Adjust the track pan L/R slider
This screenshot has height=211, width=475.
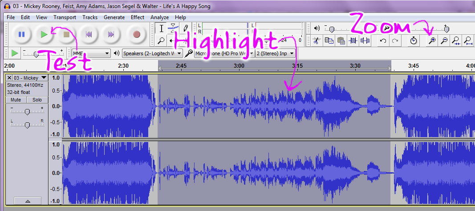click(27, 125)
